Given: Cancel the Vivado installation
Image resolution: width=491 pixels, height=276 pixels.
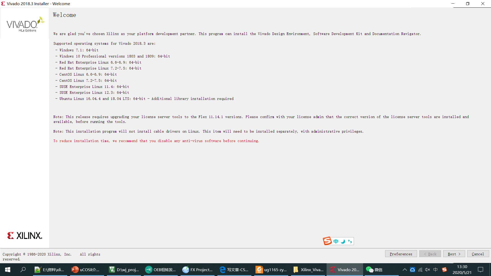Looking at the screenshot, I should click(478, 254).
